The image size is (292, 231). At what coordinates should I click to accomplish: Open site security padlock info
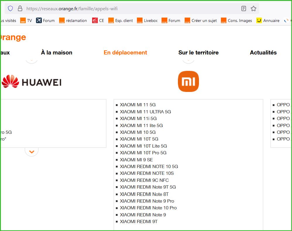20,8
